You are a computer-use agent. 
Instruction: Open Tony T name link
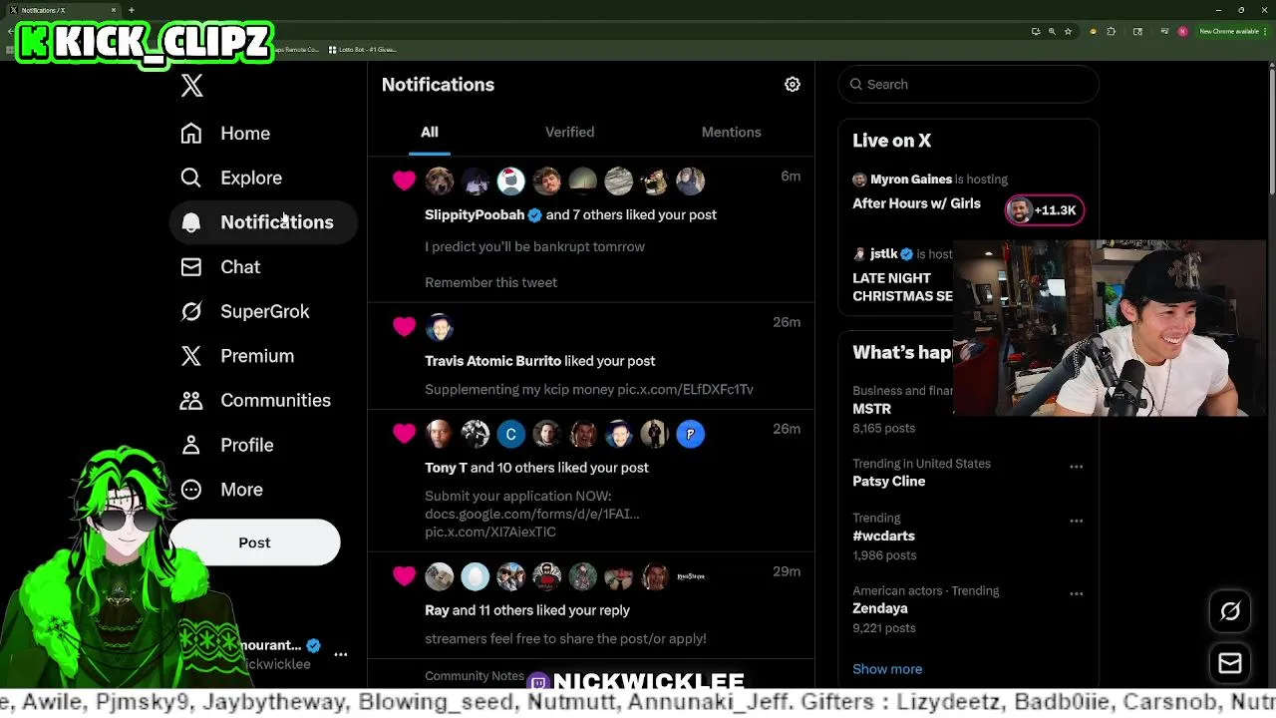coord(446,468)
